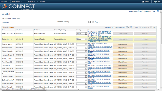The width and height of the screenshot is (162, 91).
Task: Click the page scrollbar's up arrow
Action: pyautogui.click(x=161, y=11)
